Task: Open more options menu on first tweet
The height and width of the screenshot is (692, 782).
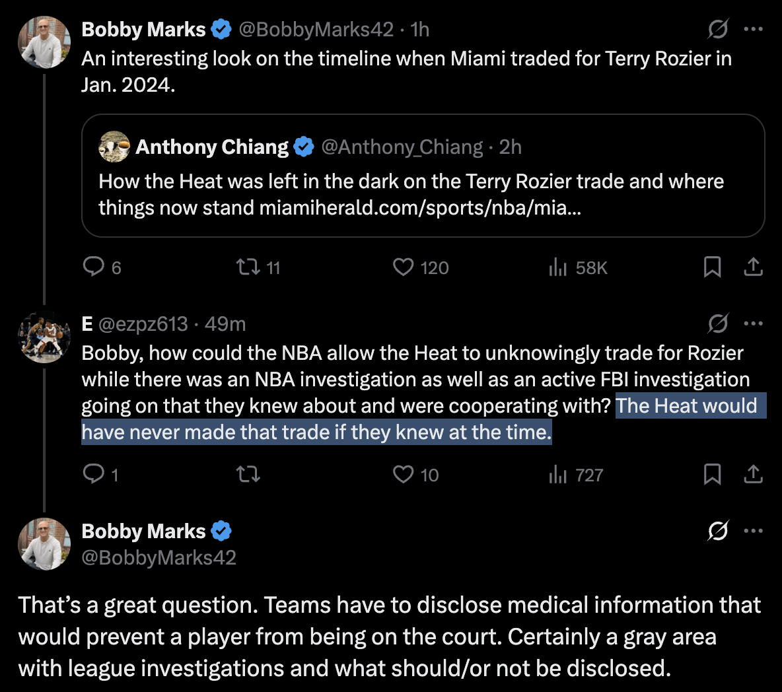Action: (x=753, y=29)
